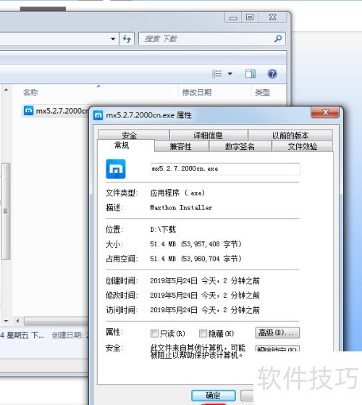Click the location value D:\下载
The width and height of the screenshot is (362, 405).
click(x=163, y=230)
